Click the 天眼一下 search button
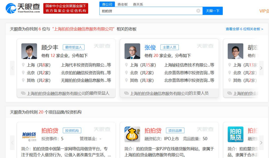Screen dimensions: 269x158 point(213,11)
